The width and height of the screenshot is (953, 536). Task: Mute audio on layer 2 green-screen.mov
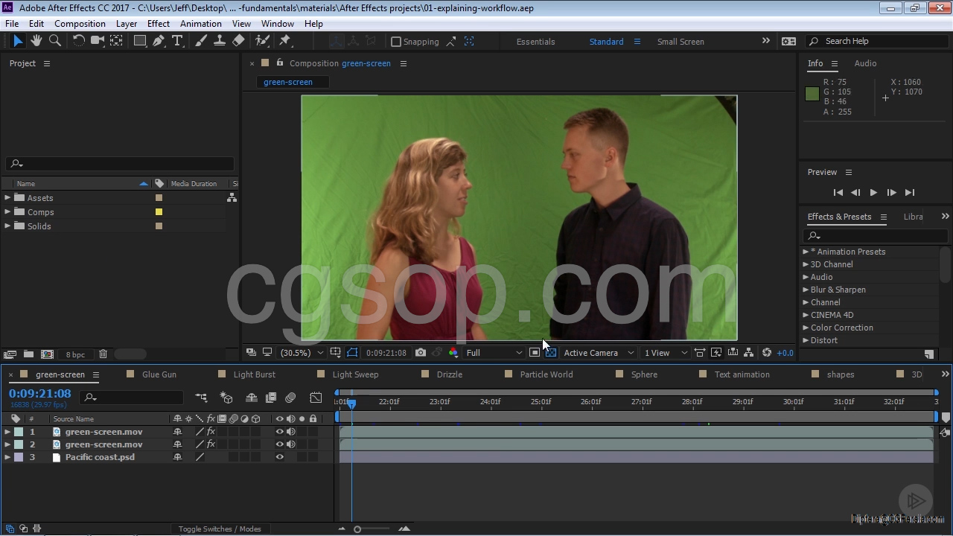tap(291, 444)
